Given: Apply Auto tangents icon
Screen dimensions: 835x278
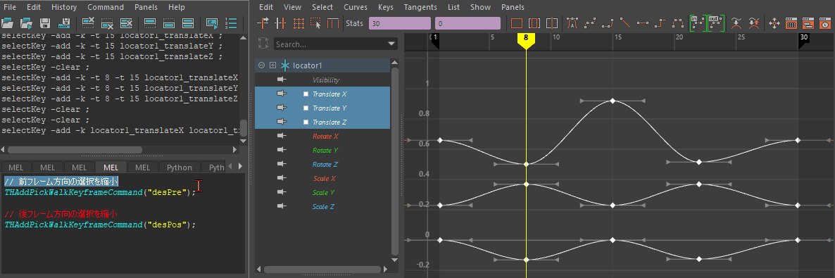Looking at the screenshot, I should (x=572, y=23).
